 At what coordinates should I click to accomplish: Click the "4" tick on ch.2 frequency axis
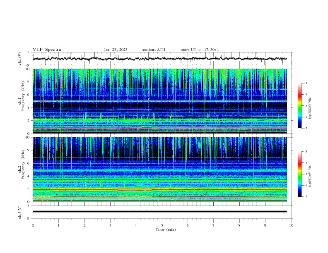point(29,176)
